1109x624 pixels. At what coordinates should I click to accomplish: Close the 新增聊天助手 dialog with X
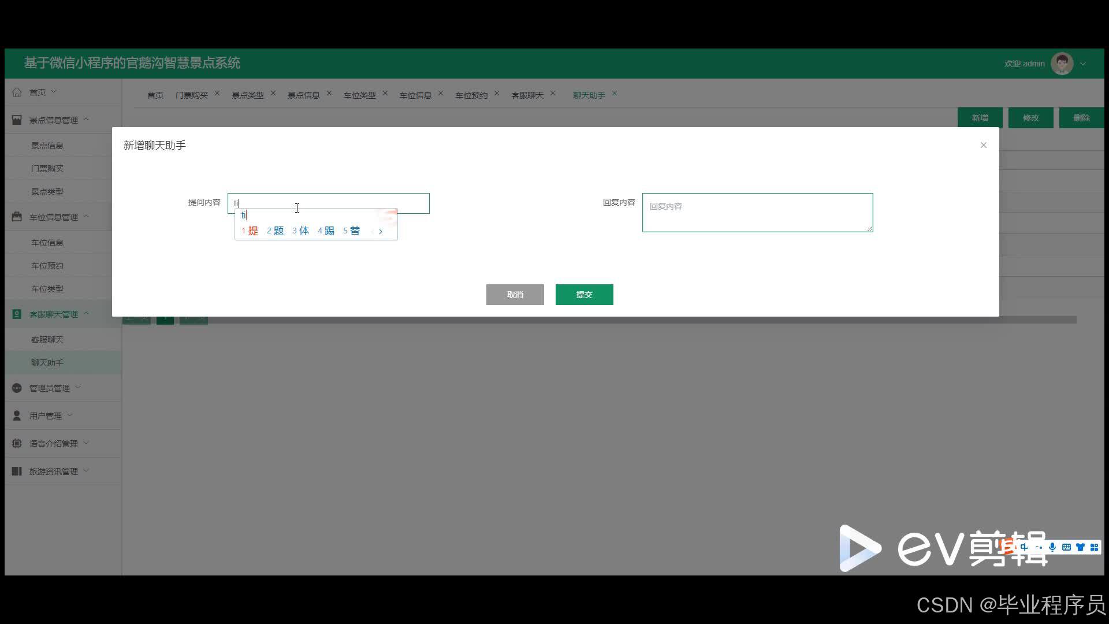[x=983, y=146]
